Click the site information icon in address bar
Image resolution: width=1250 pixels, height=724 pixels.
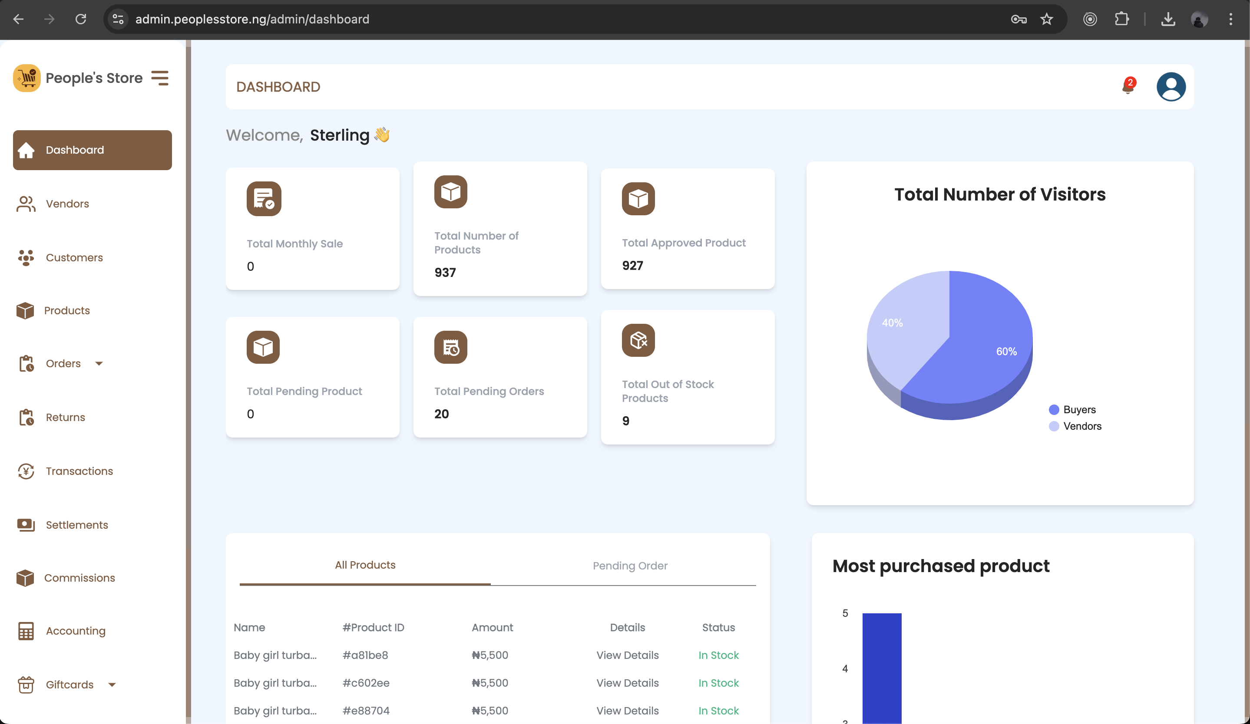tap(118, 20)
